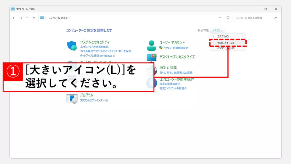Click the Desktop Customization monitor icon
The image size is (291, 164).
click(x=151, y=57)
